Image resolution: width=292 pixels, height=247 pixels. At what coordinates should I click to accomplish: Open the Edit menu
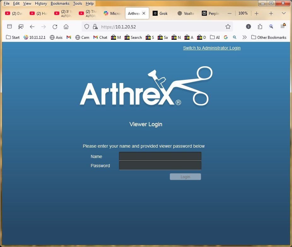pos(16,3)
